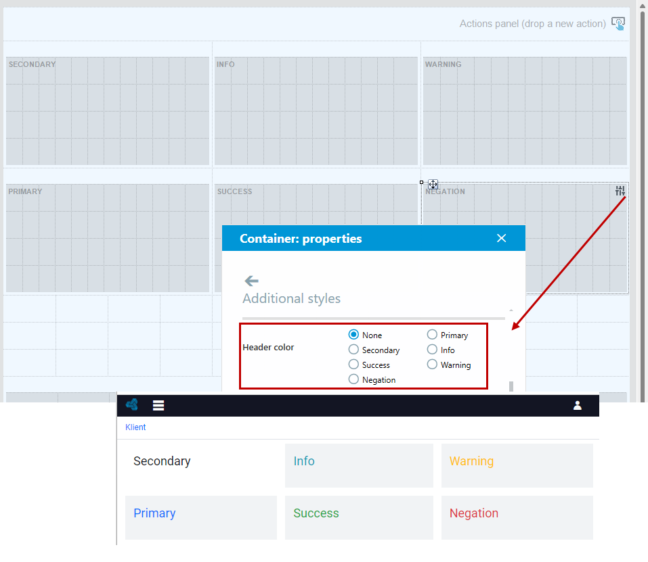Open the hamburger menu in the dark navbar

coord(158,406)
